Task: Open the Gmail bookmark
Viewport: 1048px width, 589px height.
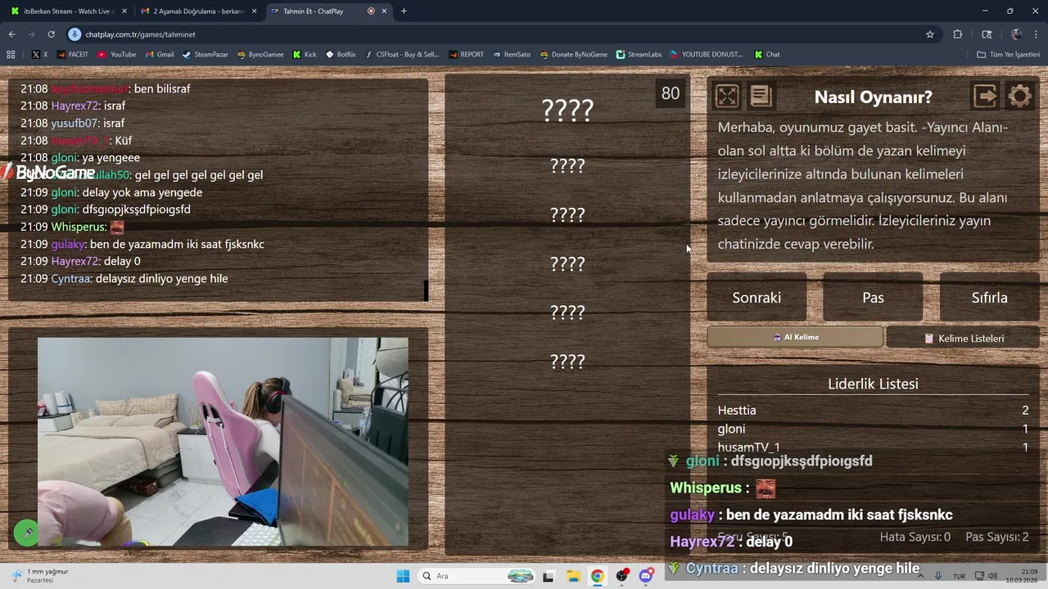Action: 160,54
